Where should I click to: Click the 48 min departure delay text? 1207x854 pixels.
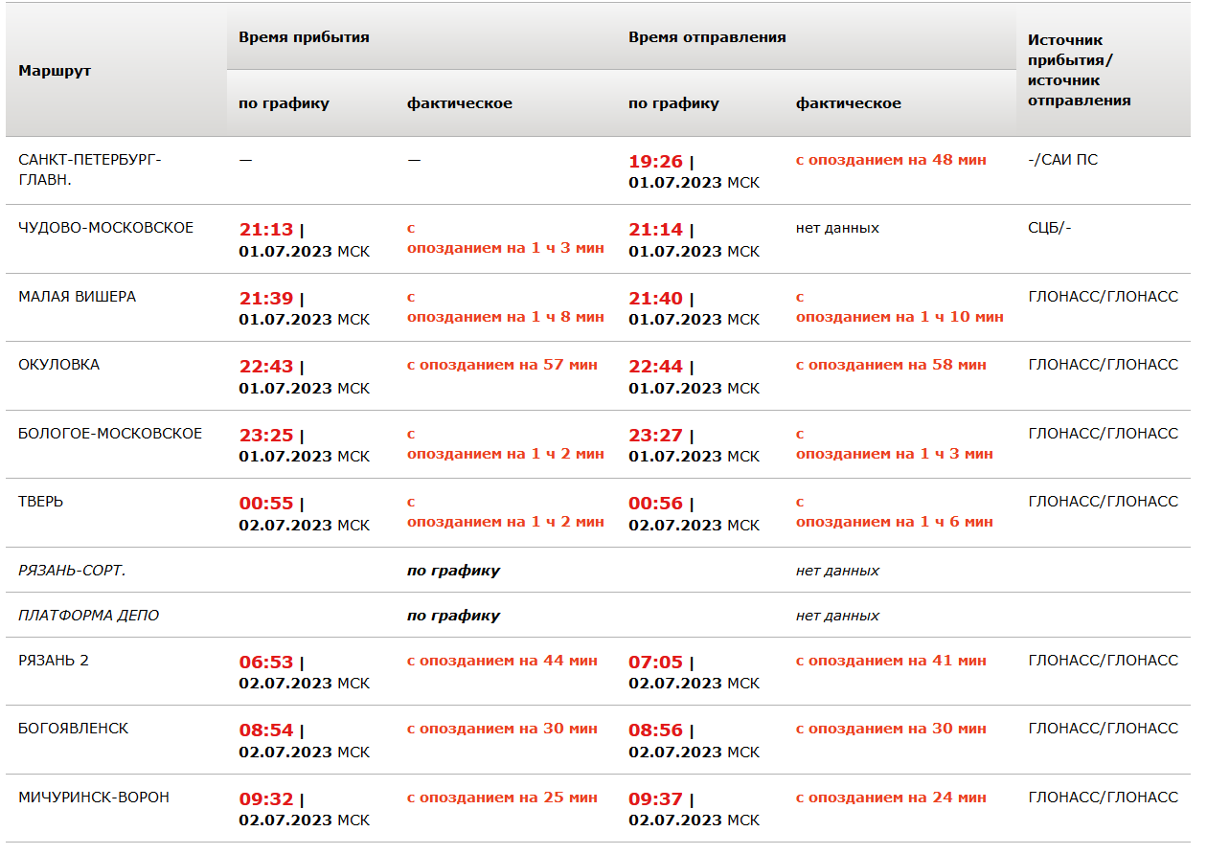pyautogui.click(x=891, y=160)
